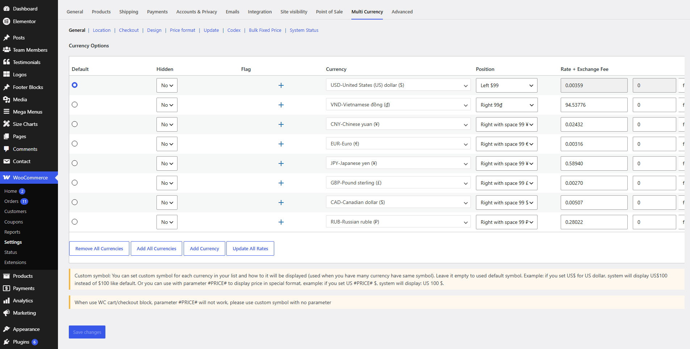Set VND as the default currency
690x349 pixels.
(x=75, y=105)
